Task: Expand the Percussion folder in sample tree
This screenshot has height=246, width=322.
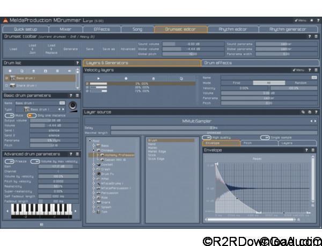Action: coord(93,193)
